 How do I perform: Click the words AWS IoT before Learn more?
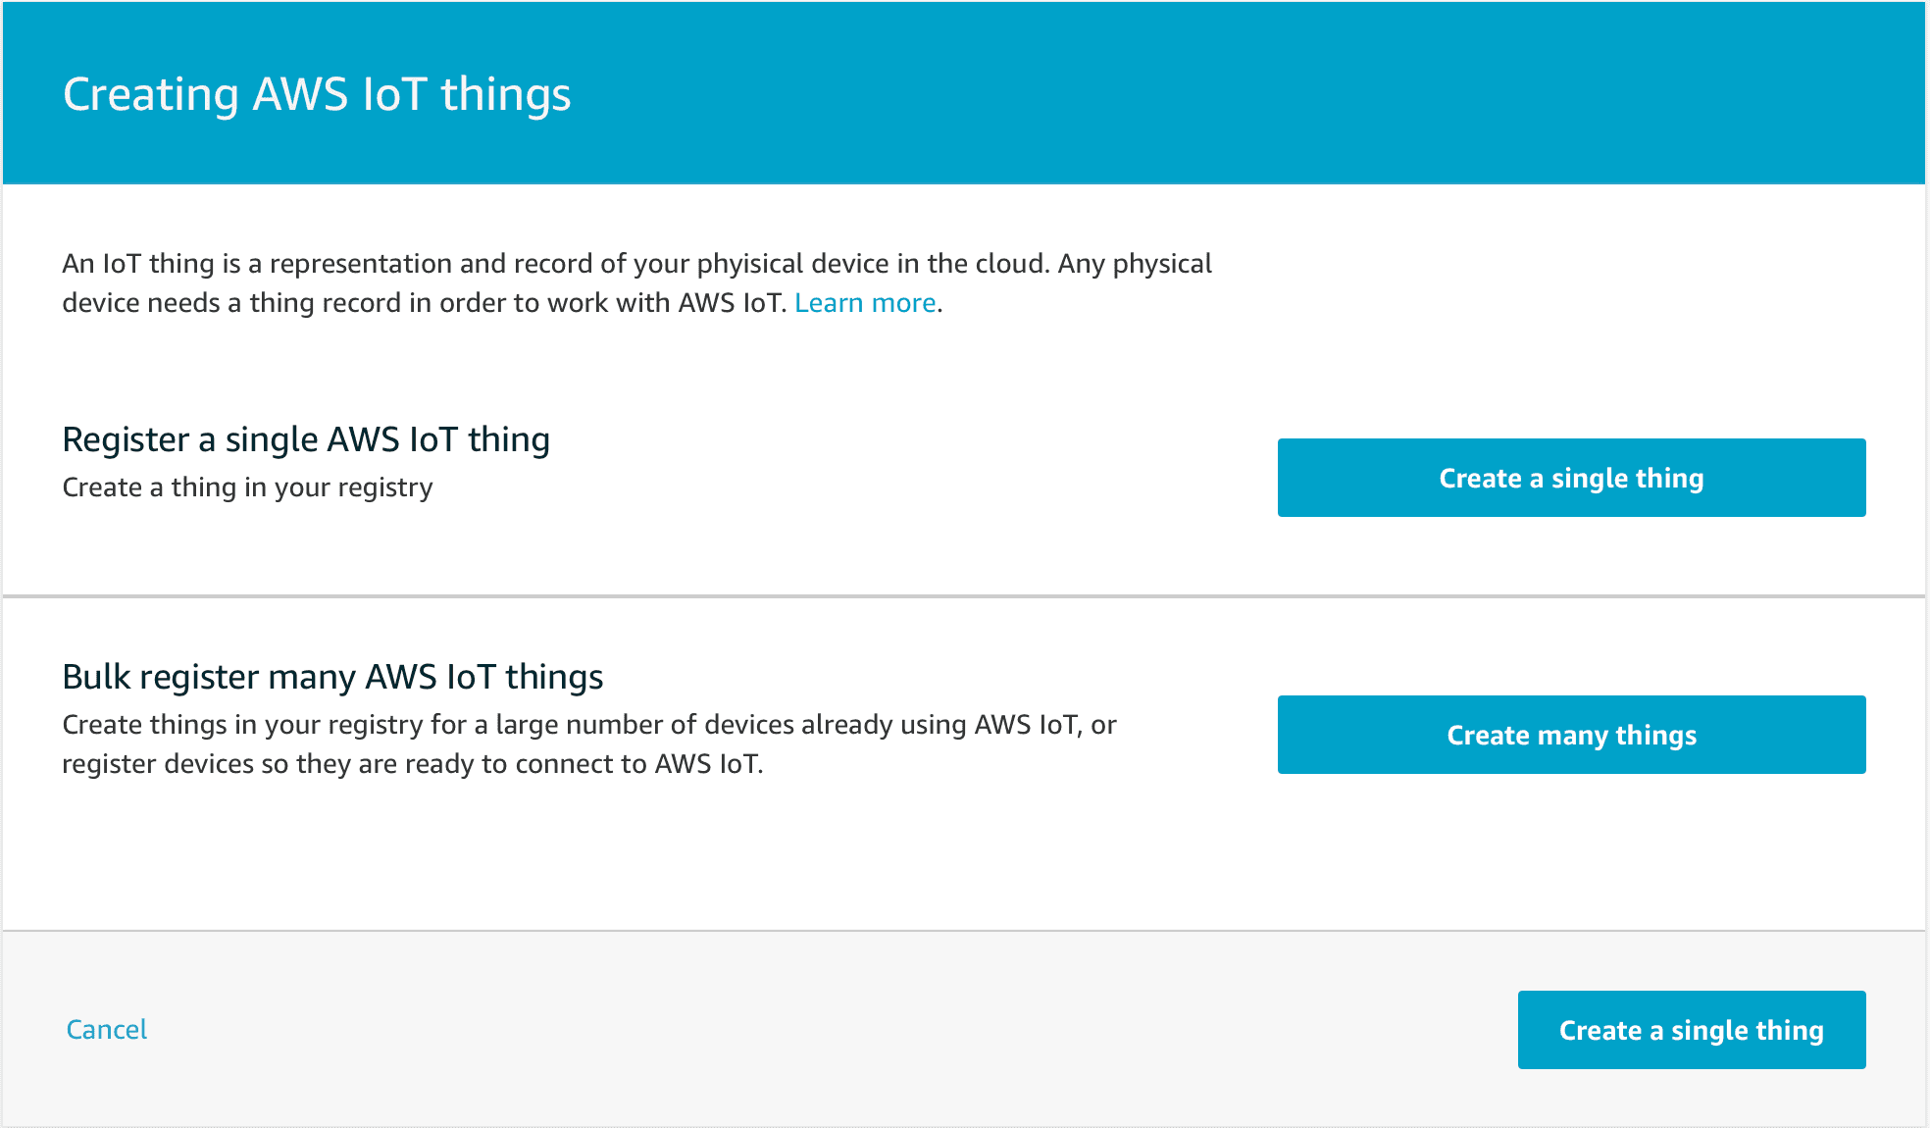pos(730,303)
